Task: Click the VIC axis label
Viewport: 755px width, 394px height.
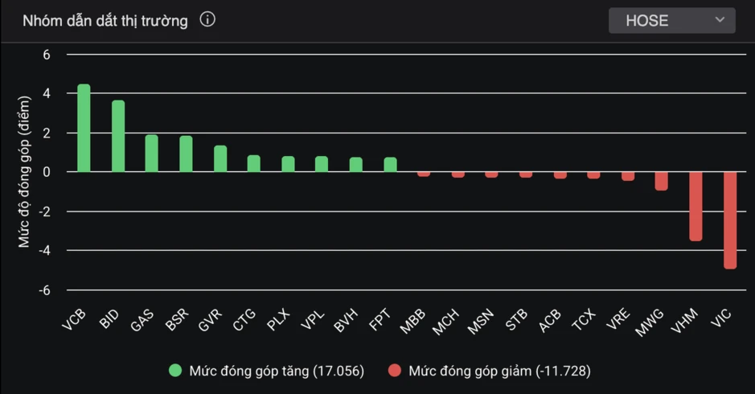Action: 720,318
